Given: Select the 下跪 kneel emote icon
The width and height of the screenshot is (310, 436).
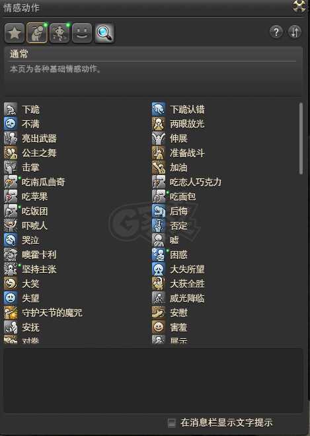Looking at the screenshot, I should pyautogui.click(x=11, y=109).
